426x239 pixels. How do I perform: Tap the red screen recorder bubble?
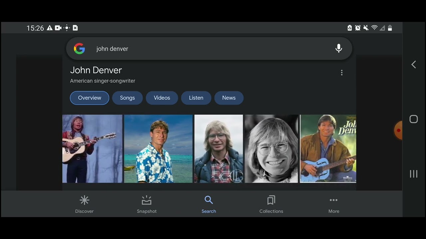click(398, 130)
